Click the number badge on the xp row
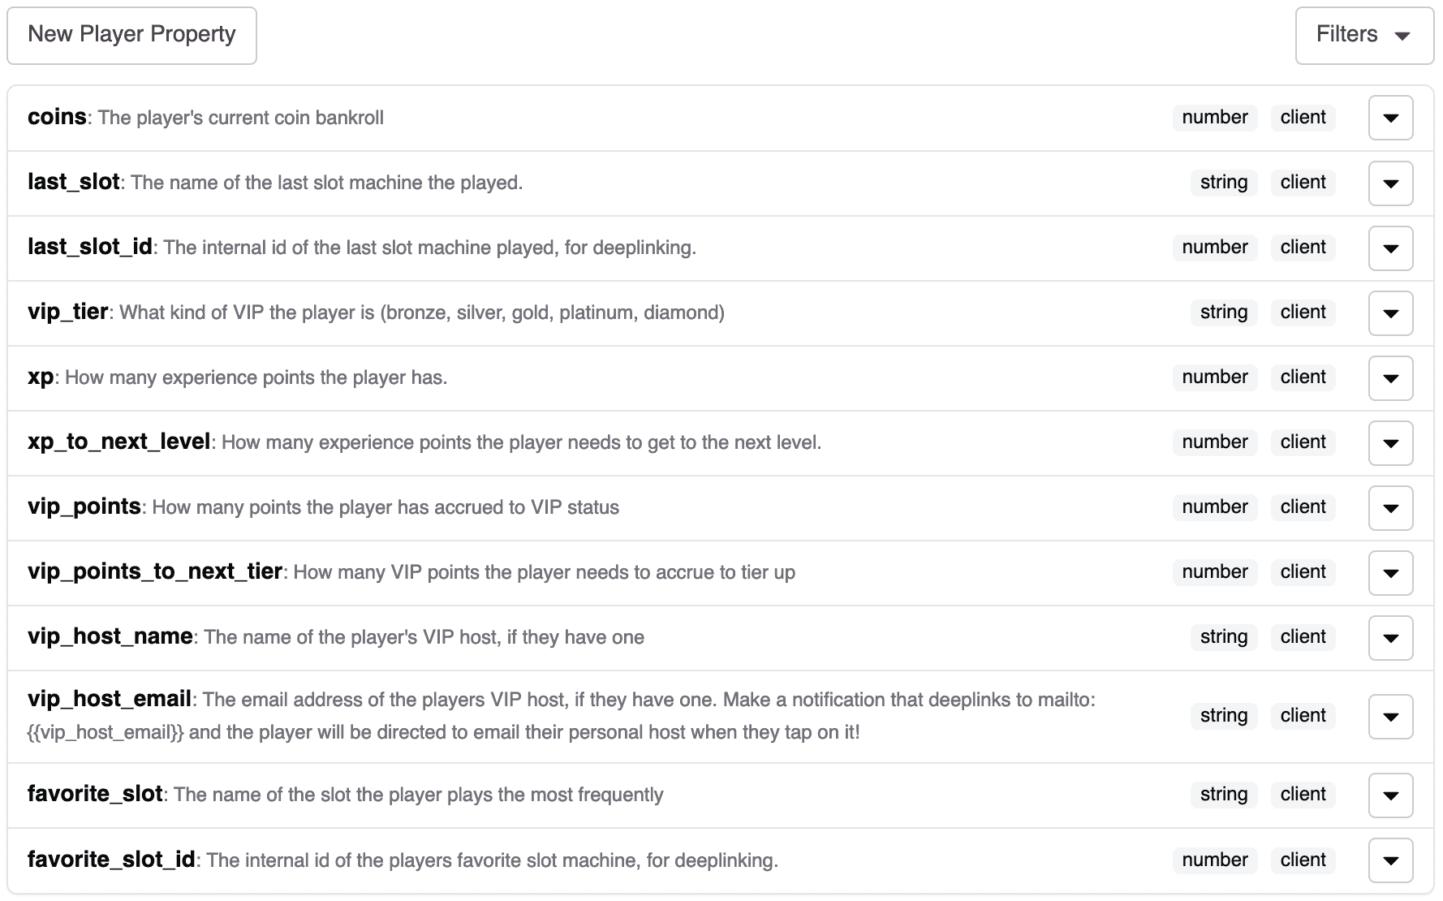1443x901 pixels. [1214, 377]
